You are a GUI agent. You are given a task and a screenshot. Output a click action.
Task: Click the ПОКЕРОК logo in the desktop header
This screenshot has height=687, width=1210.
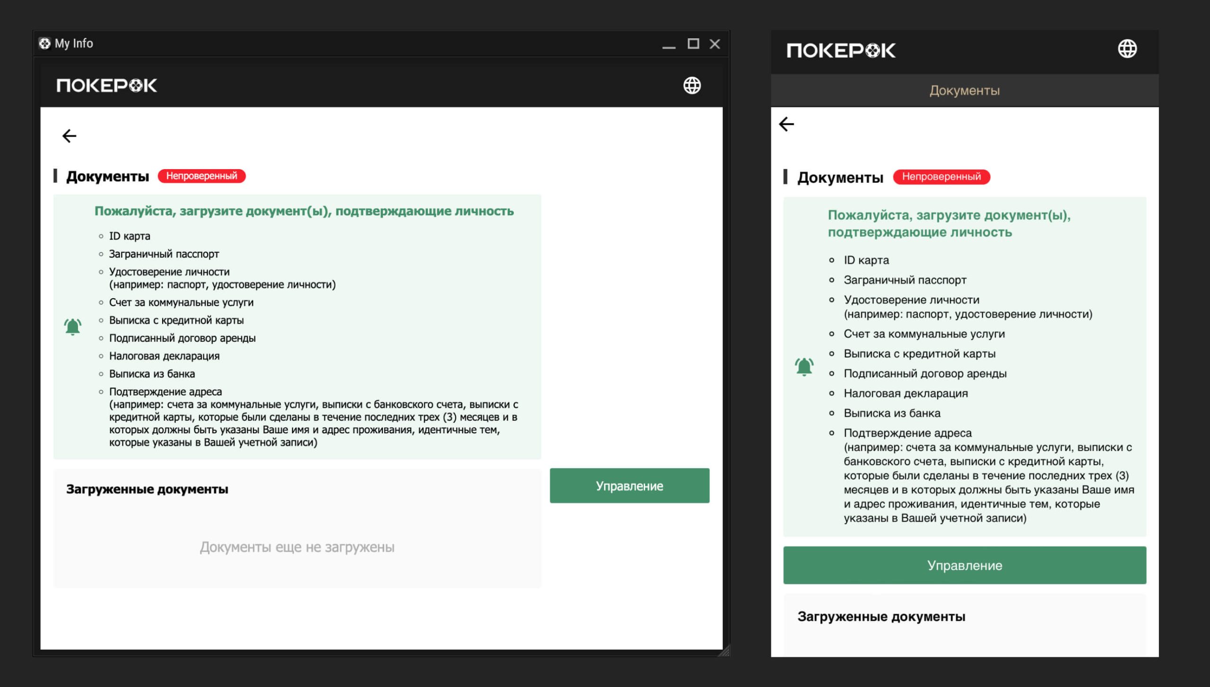pyautogui.click(x=106, y=86)
